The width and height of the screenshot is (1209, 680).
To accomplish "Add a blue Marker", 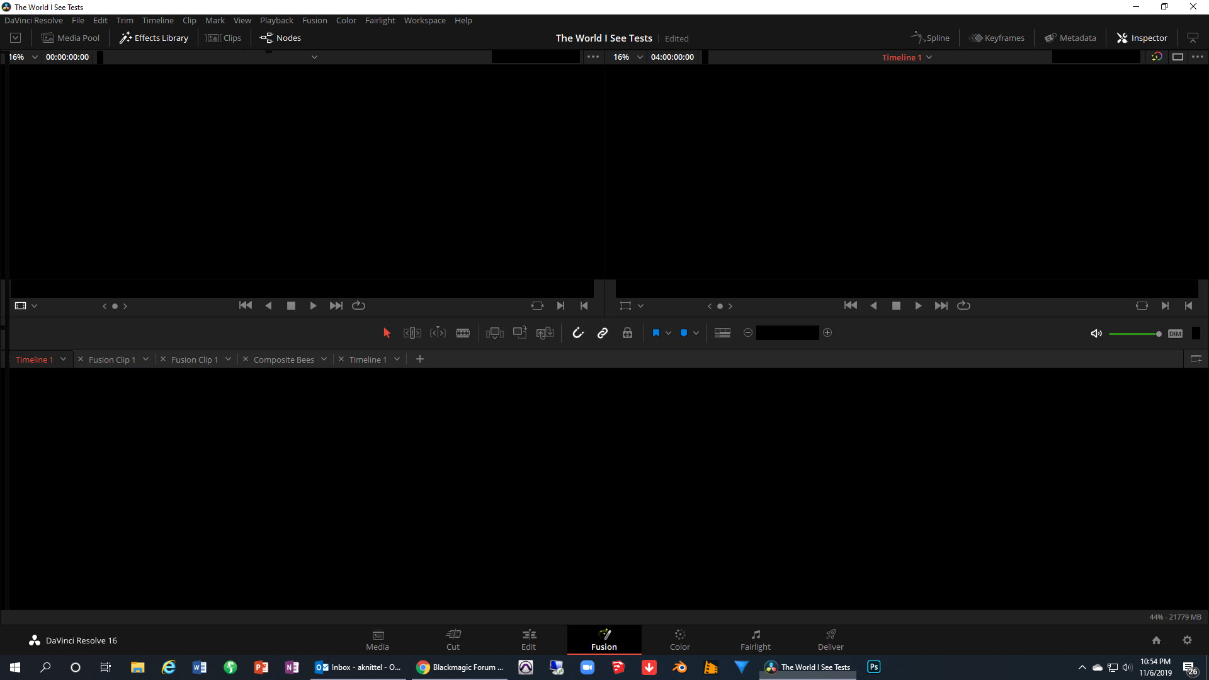I will [684, 333].
